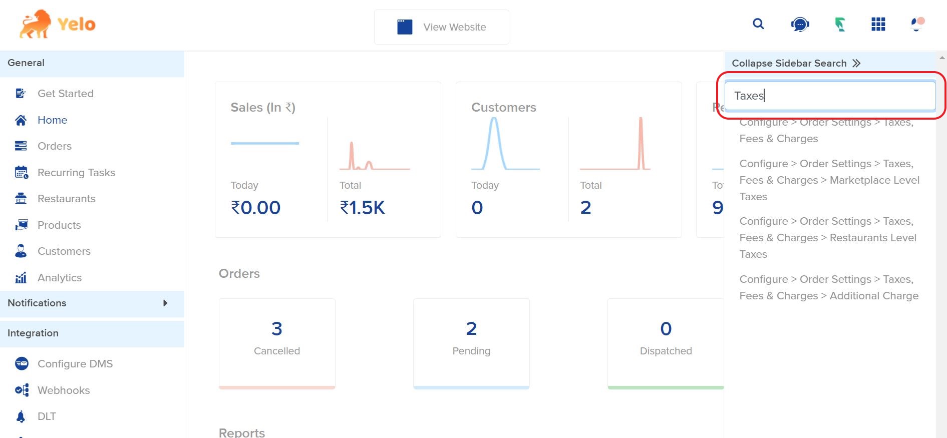Go to Restaurants in the sidebar

[x=66, y=199]
